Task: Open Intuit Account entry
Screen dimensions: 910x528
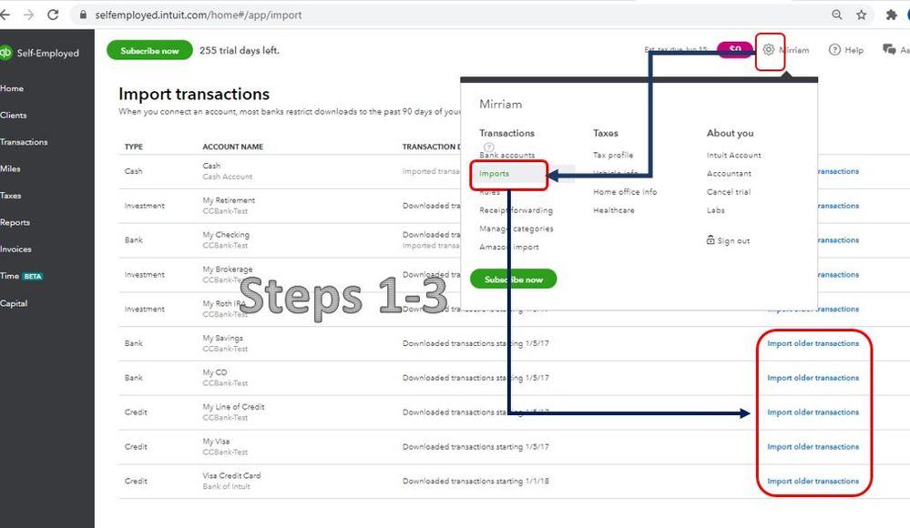Action: [x=733, y=155]
